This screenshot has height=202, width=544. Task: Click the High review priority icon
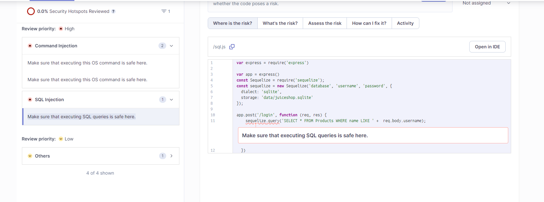[x=61, y=29]
